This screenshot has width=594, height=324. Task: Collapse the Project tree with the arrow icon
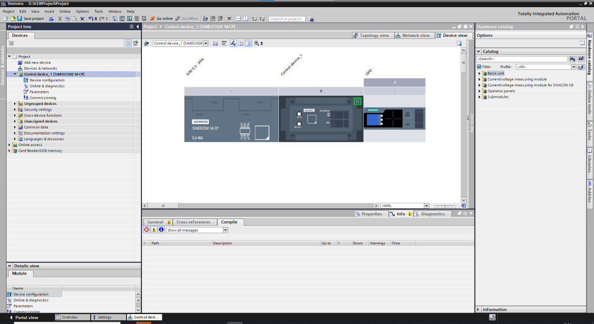[137, 27]
